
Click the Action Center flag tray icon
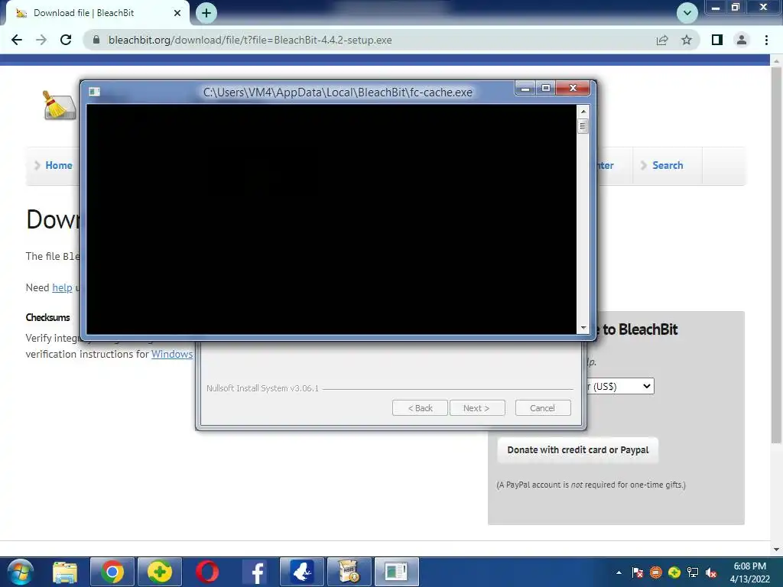click(637, 572)
